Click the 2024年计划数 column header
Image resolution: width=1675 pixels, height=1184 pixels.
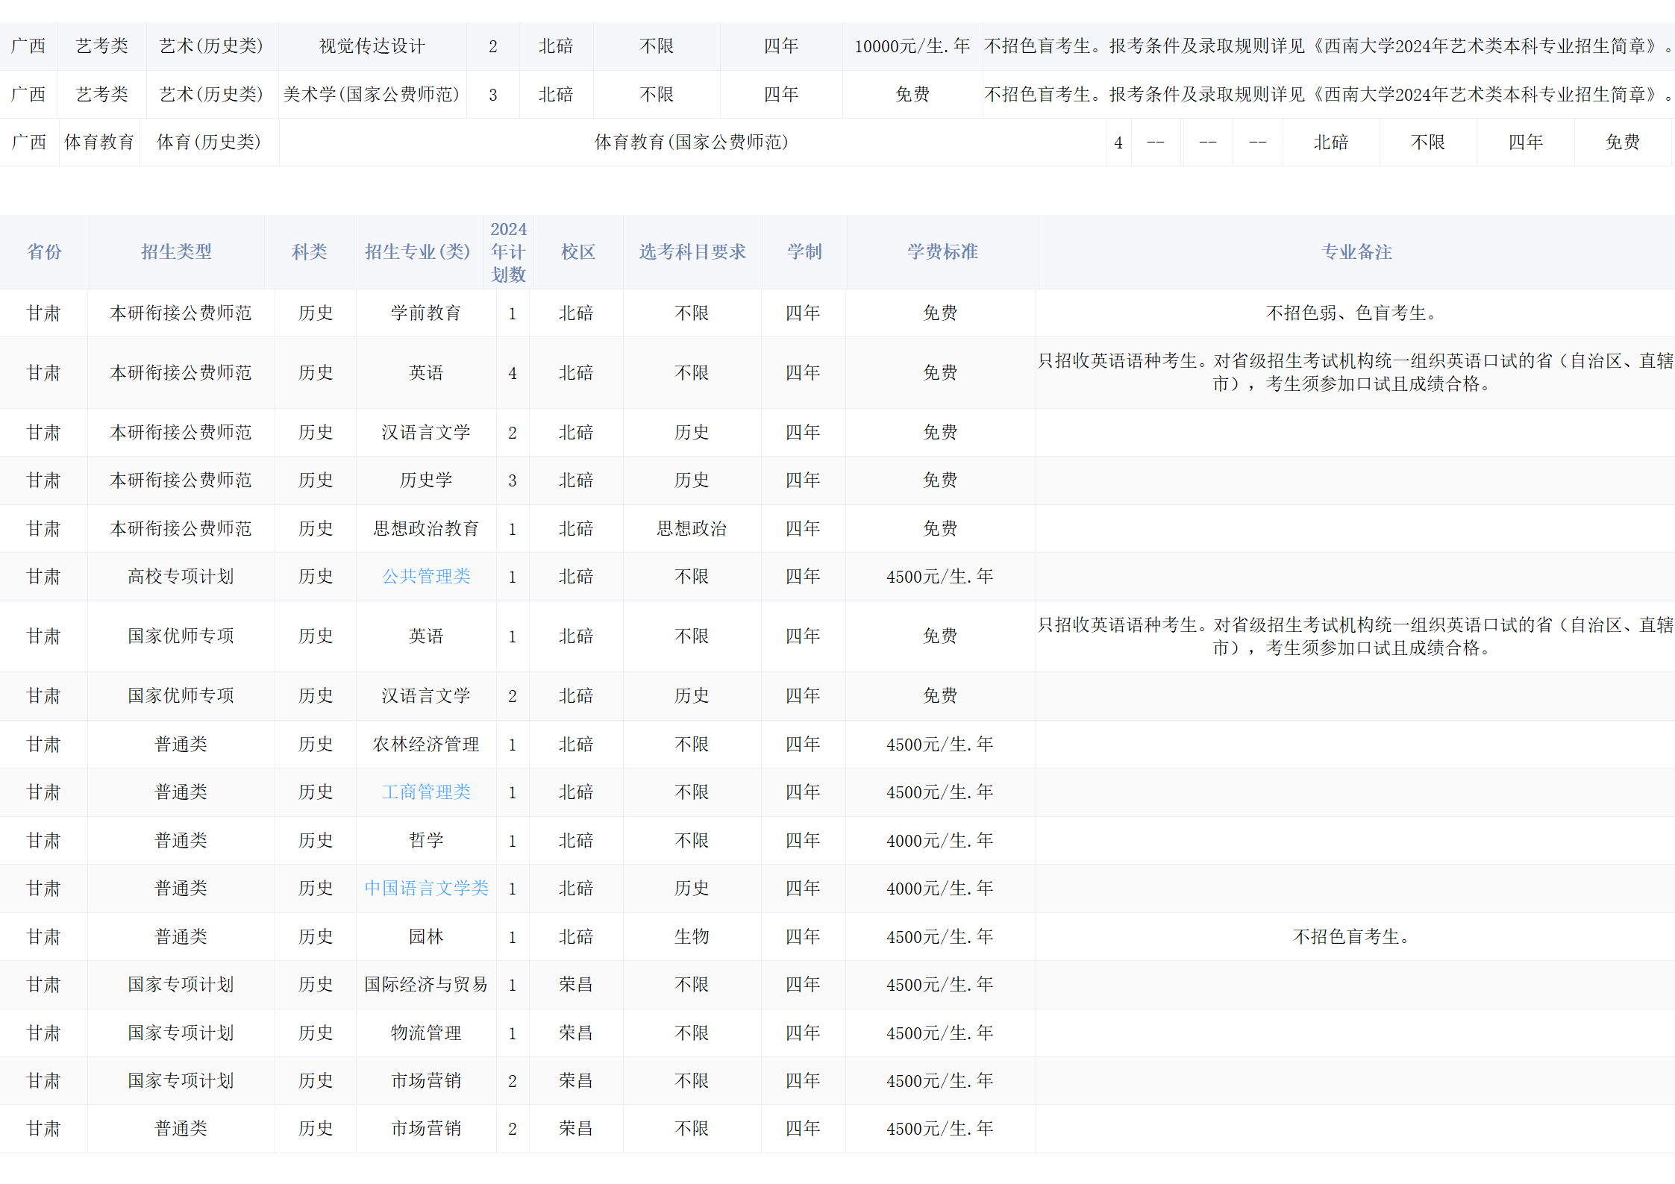[508, 252]
